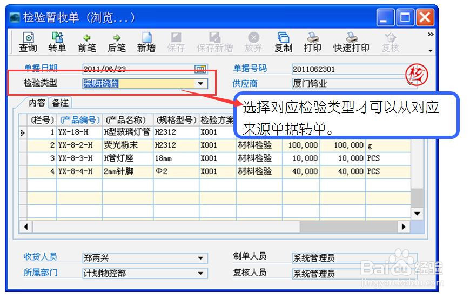Click the 供应商 label link
This screenshot has height=299, width=470.
[x=245, y=83]
